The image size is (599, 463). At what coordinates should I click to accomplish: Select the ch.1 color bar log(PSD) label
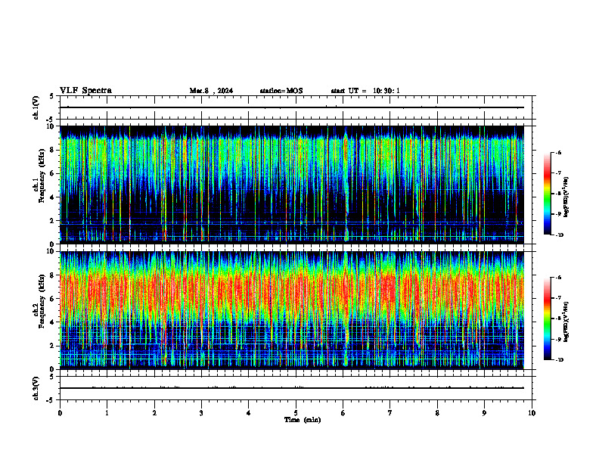[566, 197]
